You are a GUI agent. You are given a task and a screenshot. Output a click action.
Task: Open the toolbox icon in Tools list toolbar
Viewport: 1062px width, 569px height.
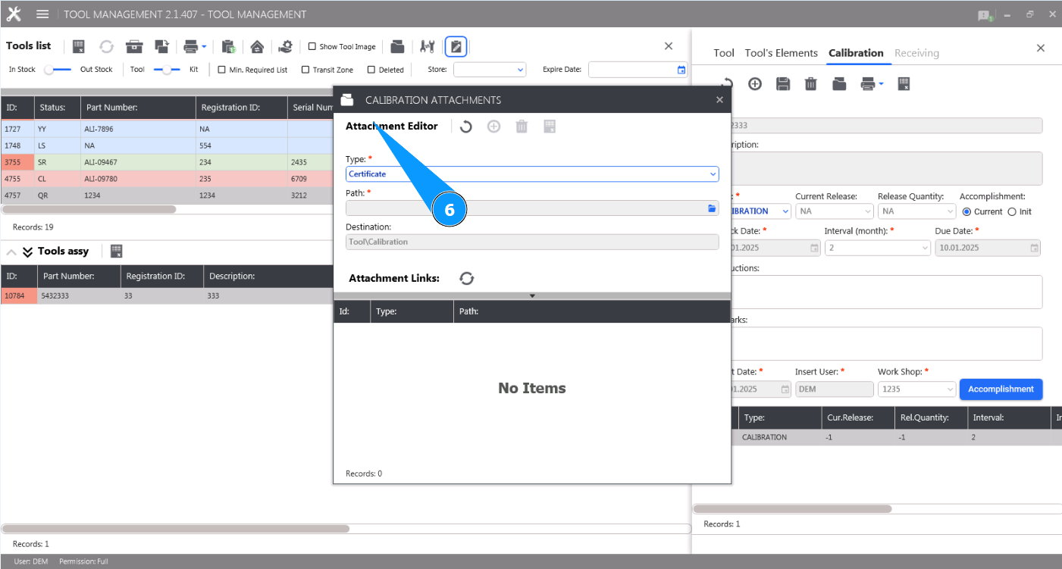(x=134, y=47)
